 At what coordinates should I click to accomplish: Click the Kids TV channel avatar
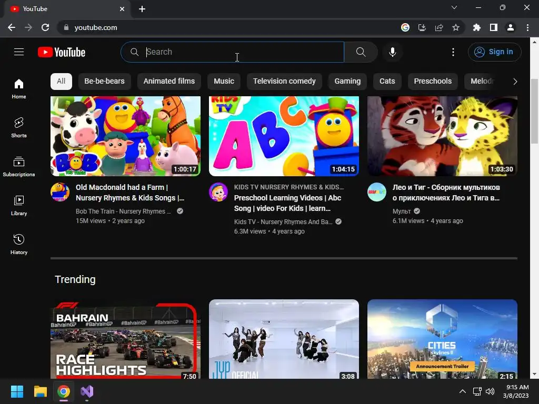tap(218, 192)
